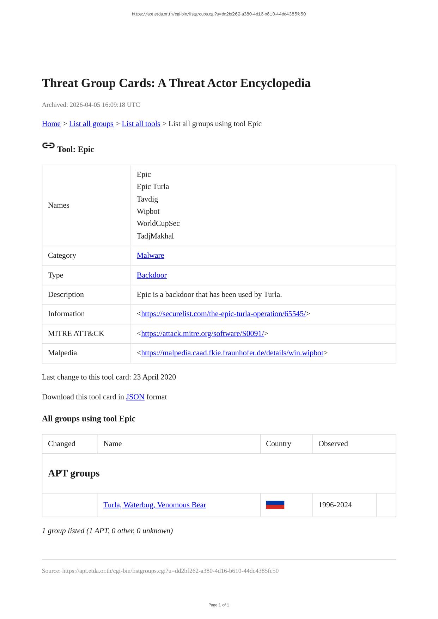Click the Source URL in the footer
Screen dimensions: 438x619
tap(170, 571)
